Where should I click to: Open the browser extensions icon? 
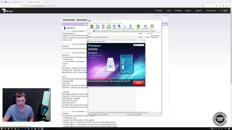(227, 6)
